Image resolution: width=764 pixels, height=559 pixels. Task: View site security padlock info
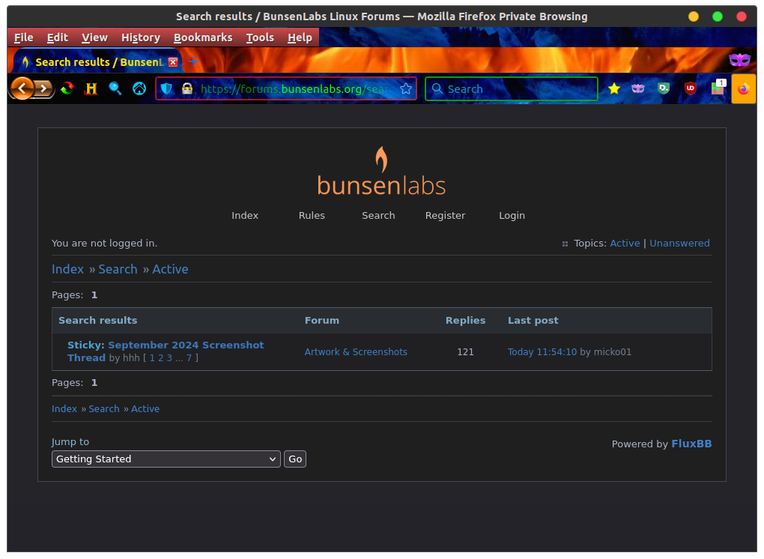click(187, 88)
